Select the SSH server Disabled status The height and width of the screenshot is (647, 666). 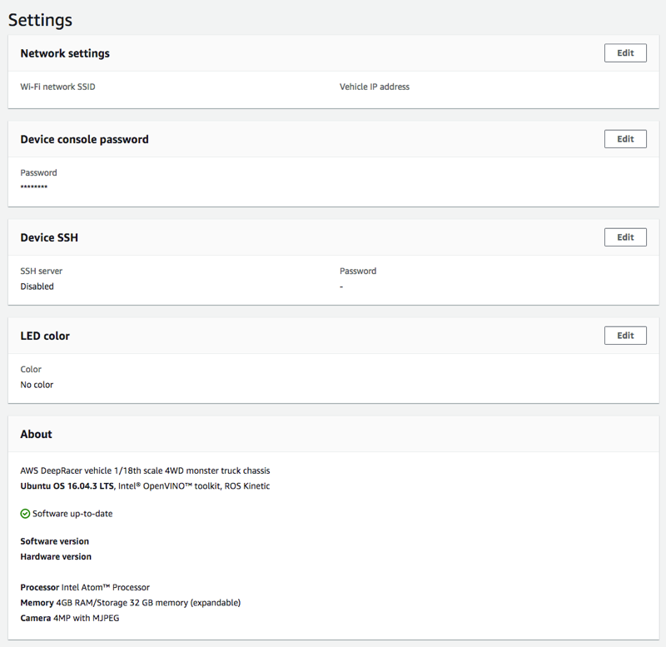[x=37, y=286]
